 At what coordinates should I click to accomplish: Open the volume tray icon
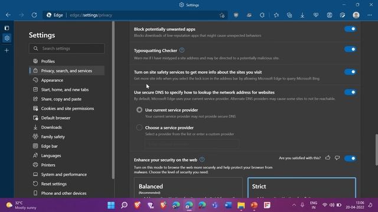332,205
